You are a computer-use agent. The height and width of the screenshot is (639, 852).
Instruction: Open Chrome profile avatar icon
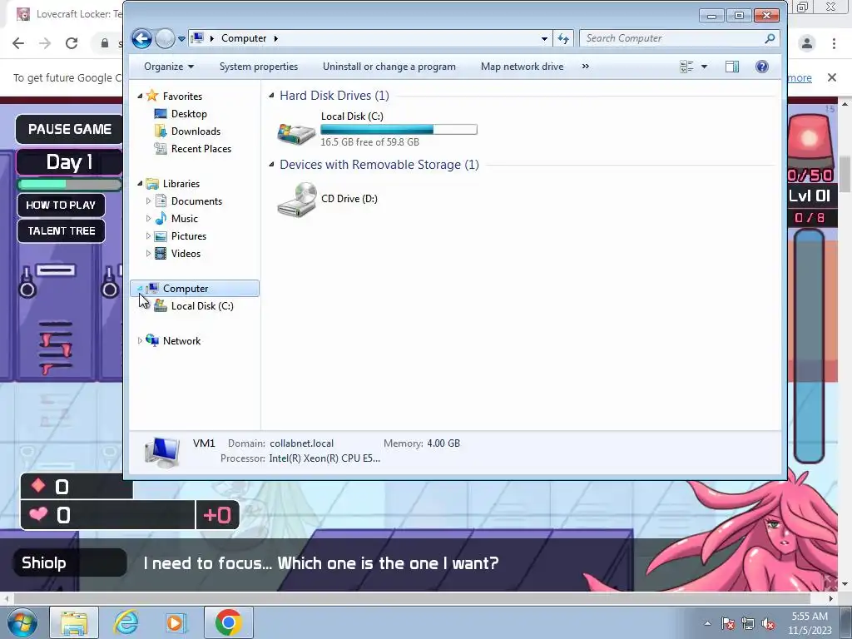coord(807,43)
